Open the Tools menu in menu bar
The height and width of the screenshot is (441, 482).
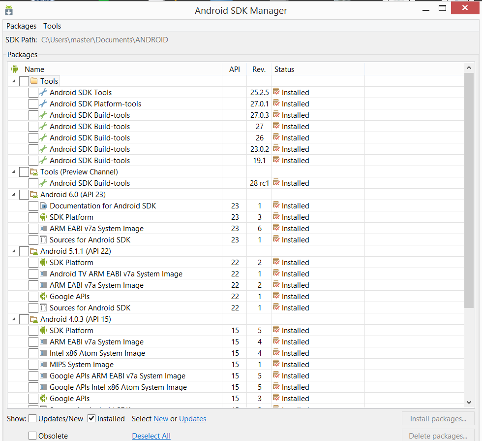click(x=52, y=26)
